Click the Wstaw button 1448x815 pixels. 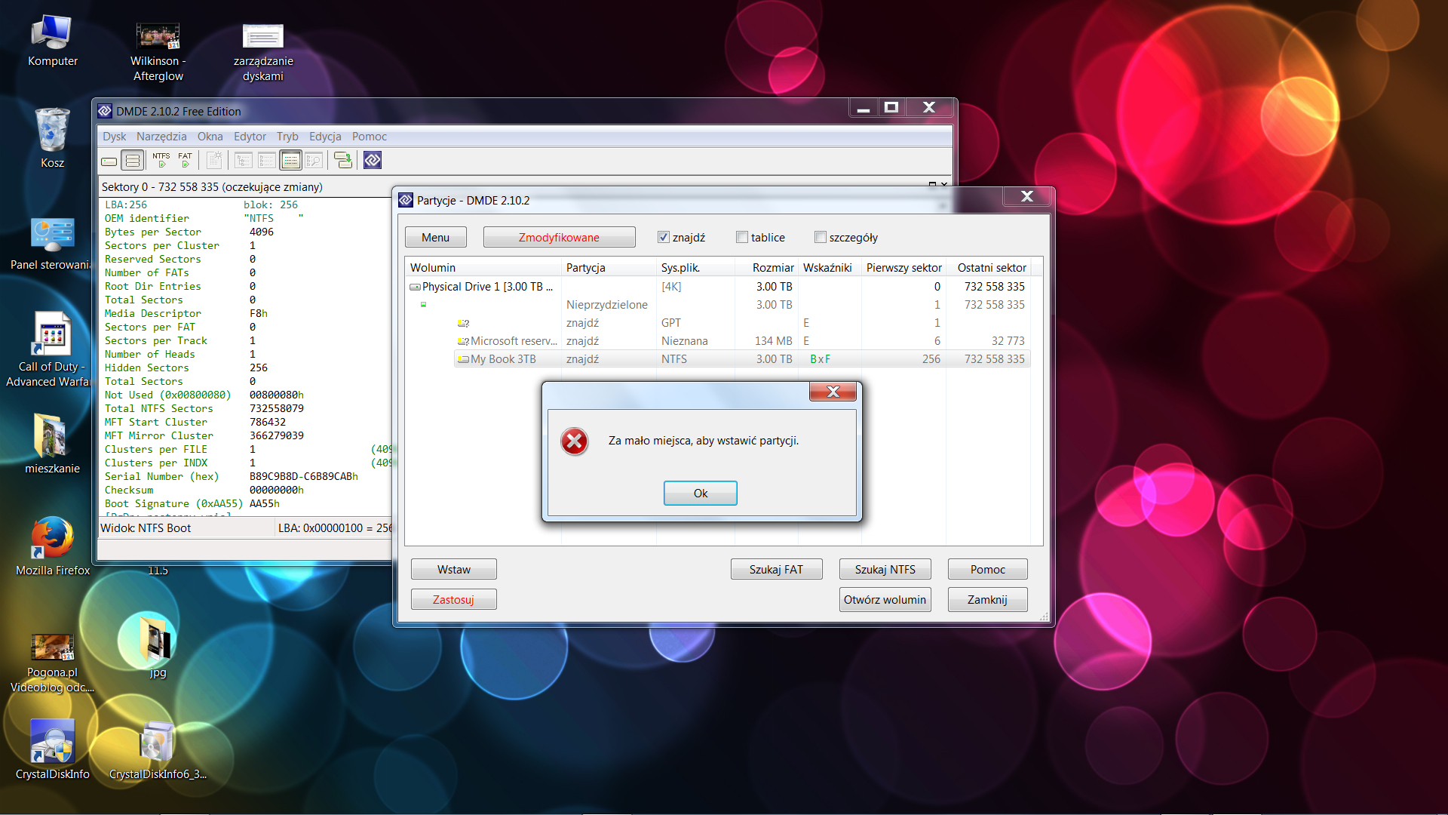pos(454,570)
